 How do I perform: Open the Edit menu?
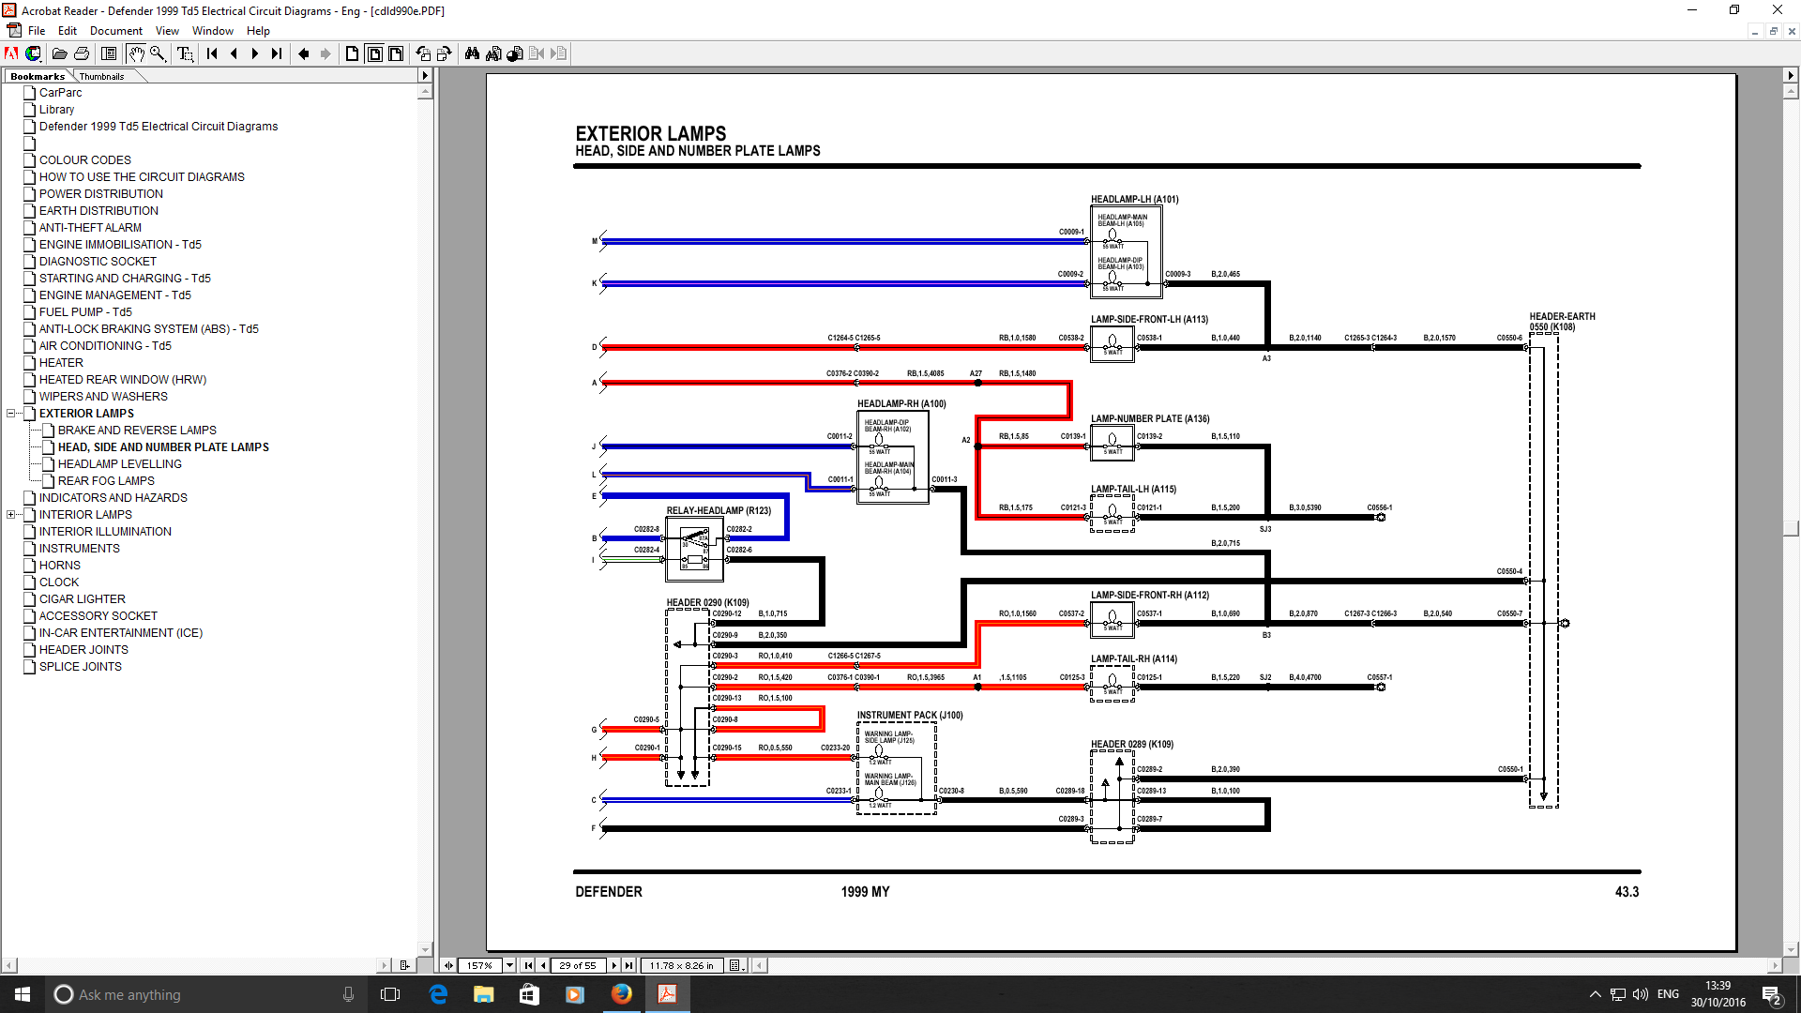tap(68, 31)
